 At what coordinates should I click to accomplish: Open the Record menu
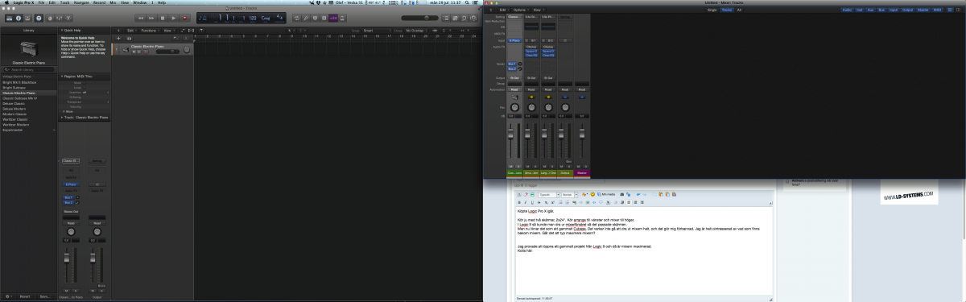tap(99, 2)
